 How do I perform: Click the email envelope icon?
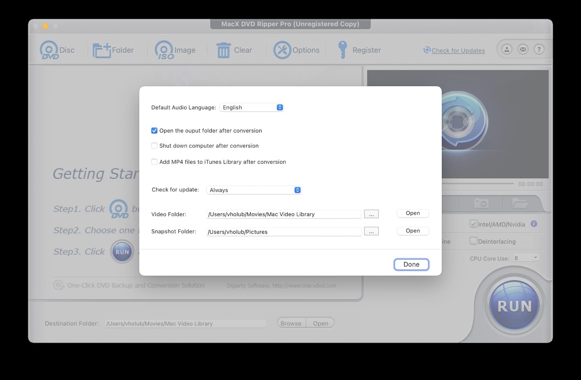523,49
